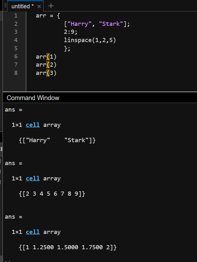Screen dimensions: 197x262
Task: Open the second cell link in output
Action: pyautogui.click(x=33, y=178)
